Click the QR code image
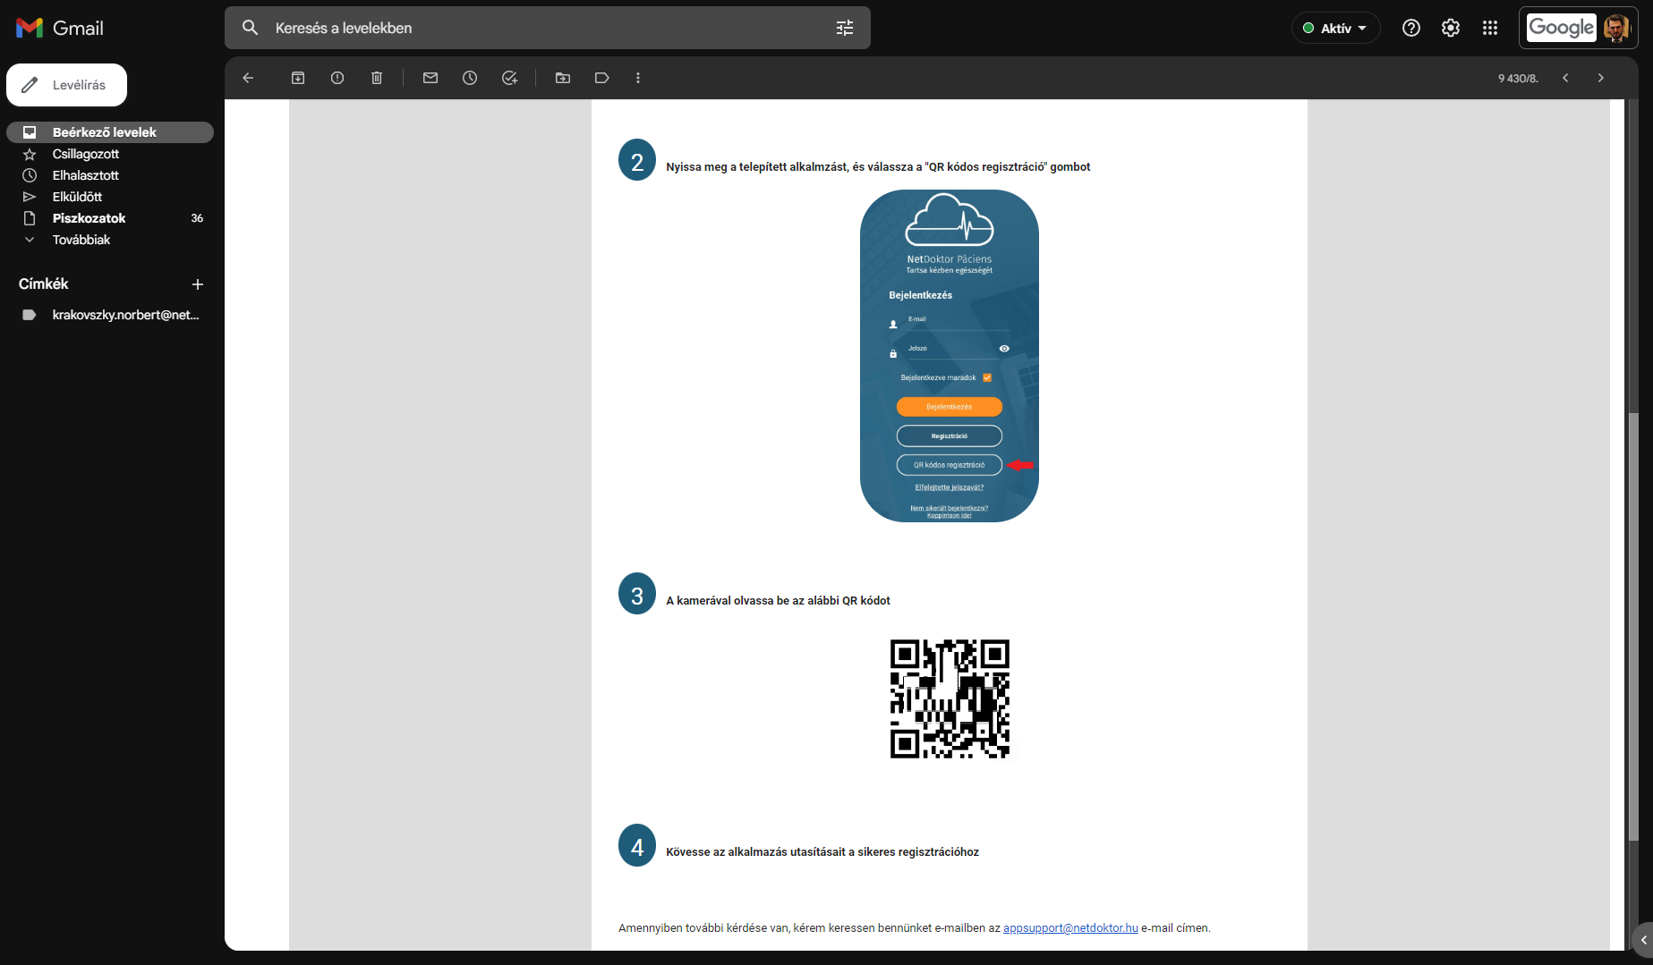The image size is (1653, 965). pos(950,698)
